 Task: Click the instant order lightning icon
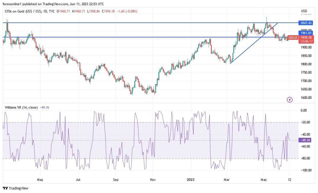[x=289, y=100]
